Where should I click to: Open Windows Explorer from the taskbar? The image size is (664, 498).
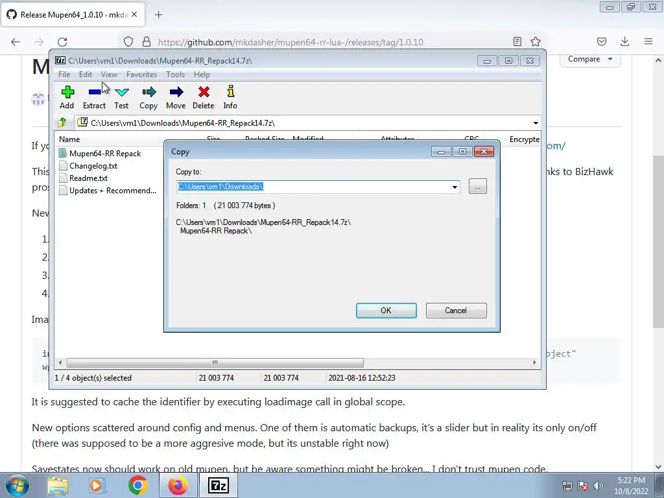[58, 485]
